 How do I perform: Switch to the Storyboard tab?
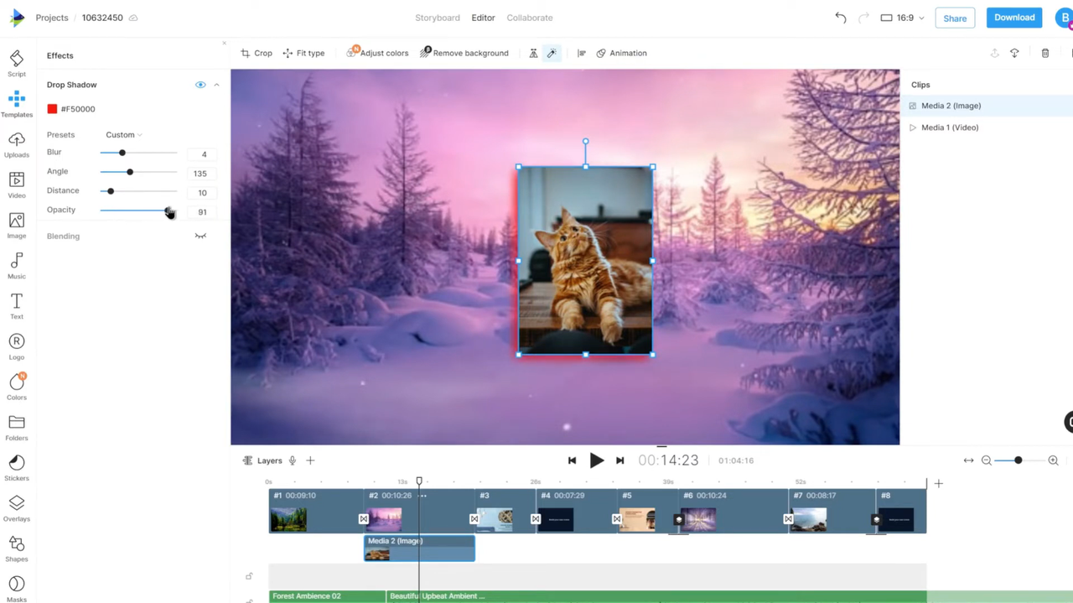click(x=437, y=18)
